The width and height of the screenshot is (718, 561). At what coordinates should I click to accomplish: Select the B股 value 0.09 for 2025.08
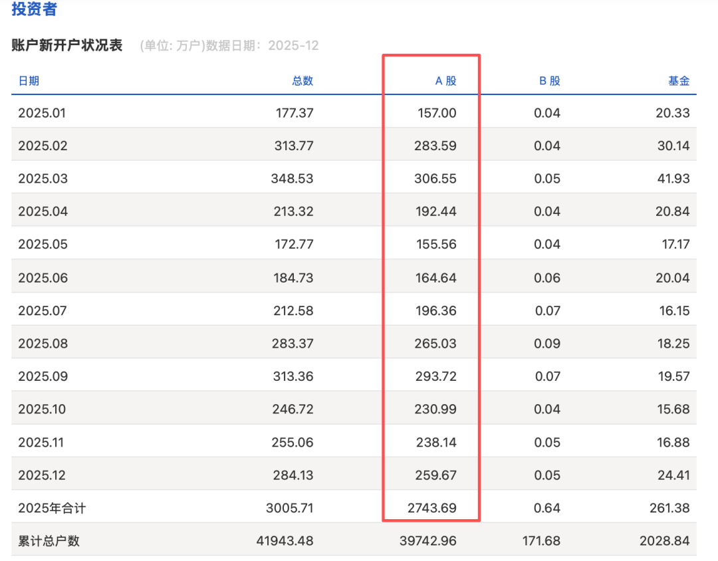coord(547,344)
